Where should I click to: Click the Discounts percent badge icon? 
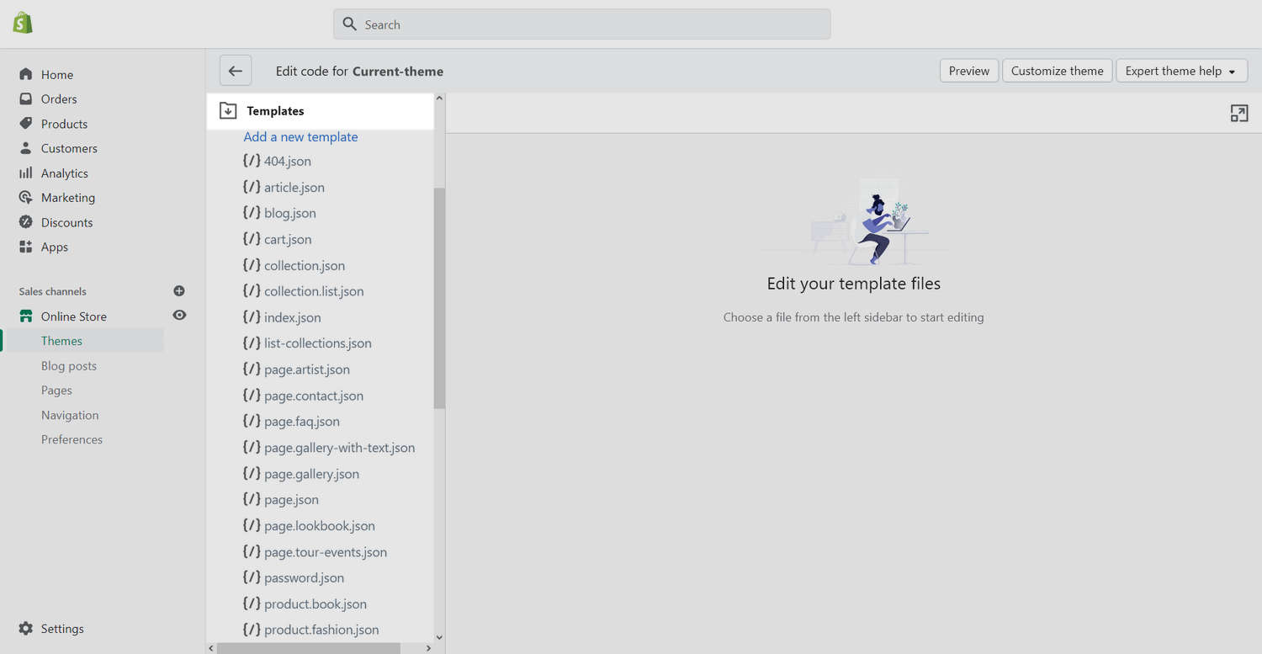[x=26, y=222]
